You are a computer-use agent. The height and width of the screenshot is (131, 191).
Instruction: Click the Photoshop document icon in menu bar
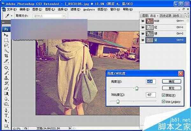(x=4, y=9)
